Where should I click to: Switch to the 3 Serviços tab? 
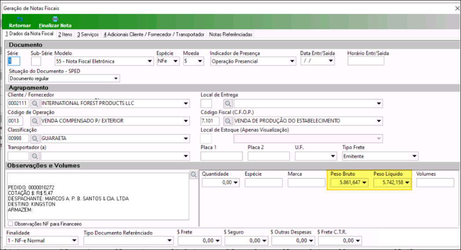88,34
